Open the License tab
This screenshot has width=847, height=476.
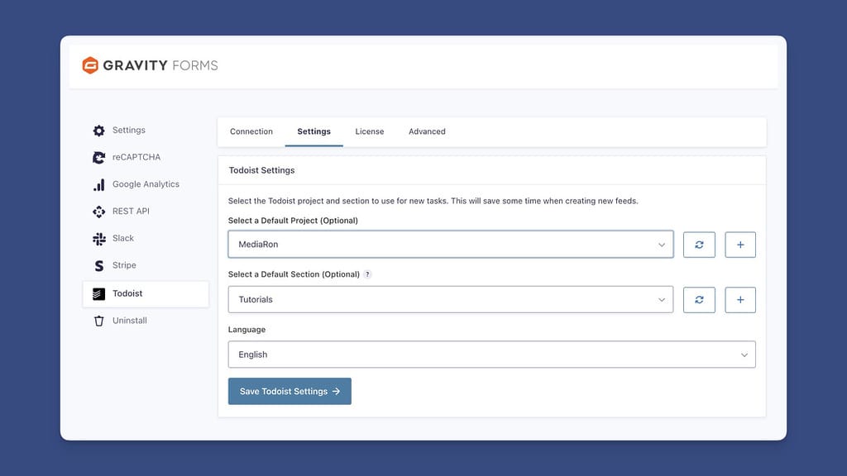(370, 131)
